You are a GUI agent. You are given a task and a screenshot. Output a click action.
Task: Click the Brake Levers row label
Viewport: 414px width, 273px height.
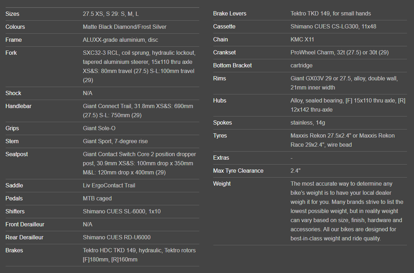(230, 14)
